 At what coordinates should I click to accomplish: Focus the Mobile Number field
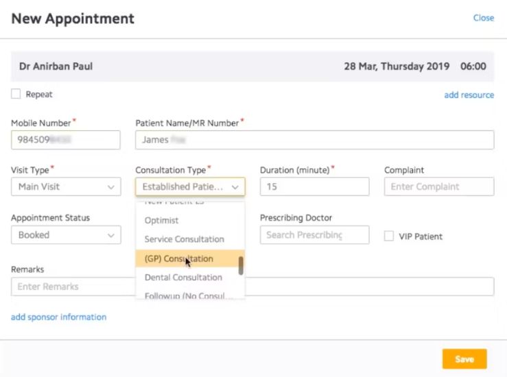[x=65, y=140]
